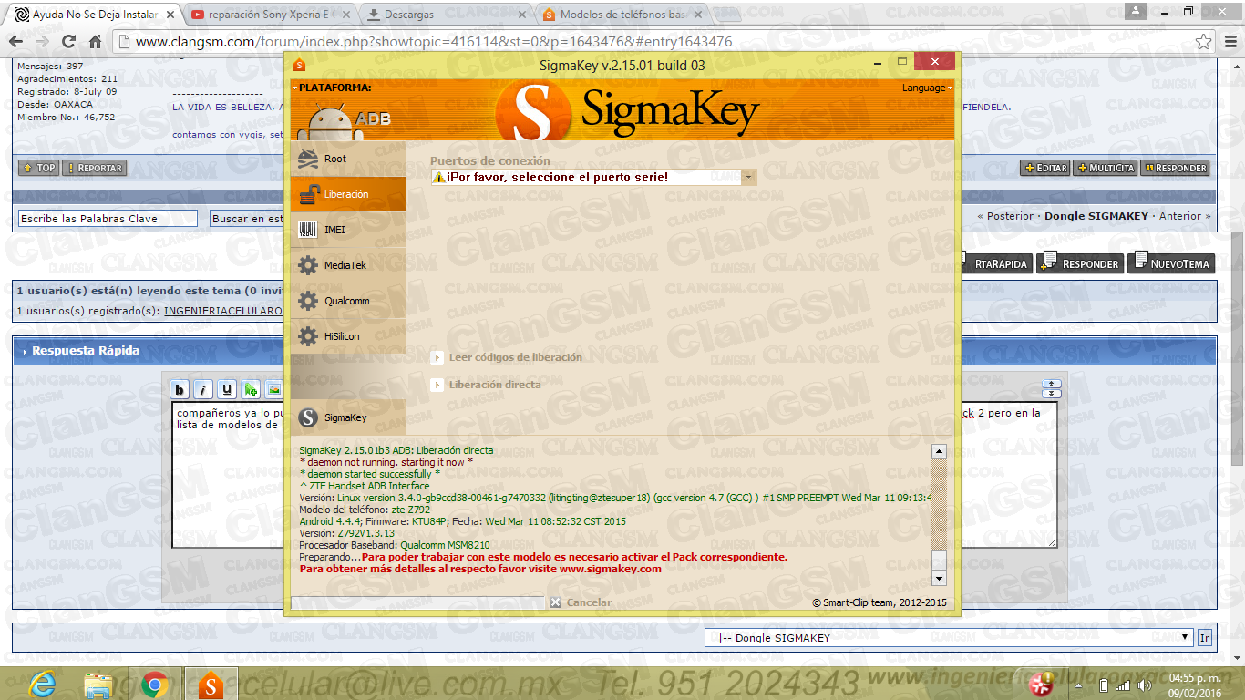Click the SigmaKey log scrollbar down arrow

tap(940, 579)
